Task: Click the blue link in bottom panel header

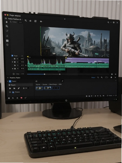Action: tap(93, 77)
